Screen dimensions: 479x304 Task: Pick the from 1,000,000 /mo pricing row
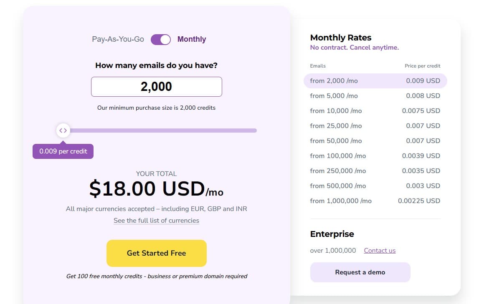375,201
